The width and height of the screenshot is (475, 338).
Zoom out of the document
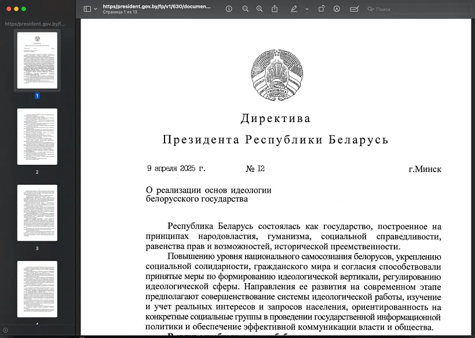245,9
